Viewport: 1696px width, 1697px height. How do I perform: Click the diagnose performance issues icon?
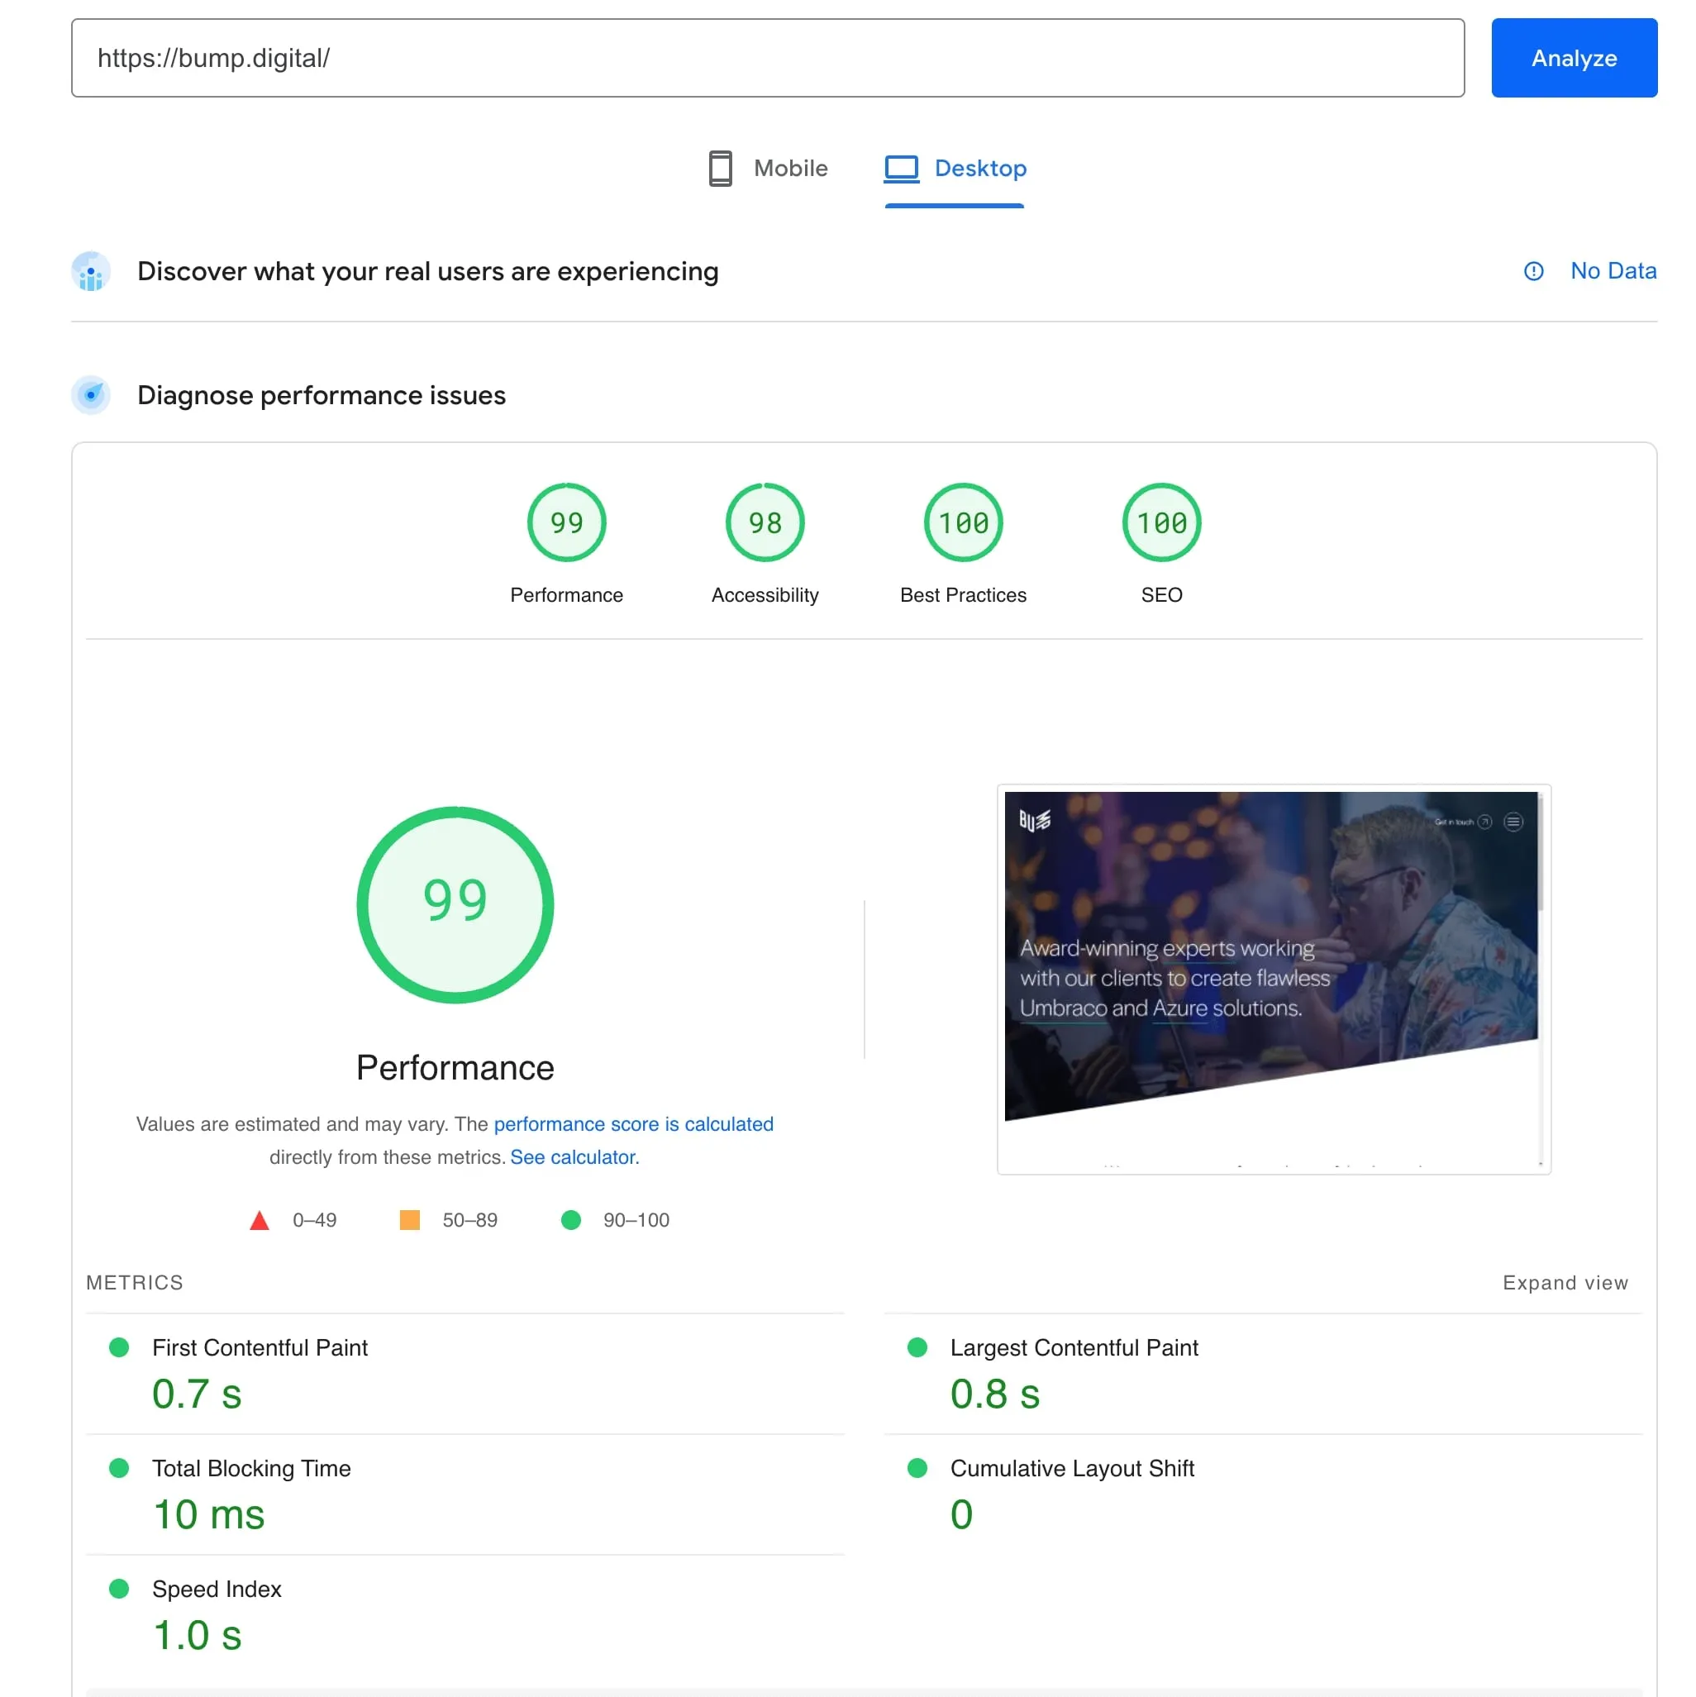click(x=92, y=395)
